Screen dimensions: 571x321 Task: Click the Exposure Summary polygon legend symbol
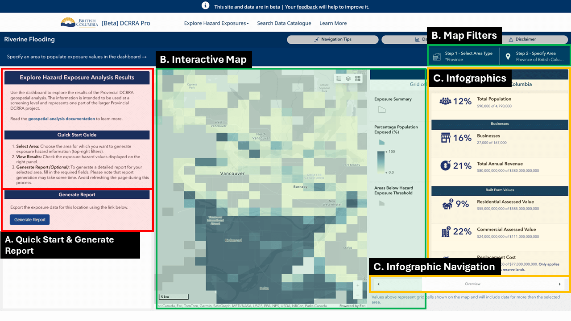pyautogui.click(x=381, y=110)
